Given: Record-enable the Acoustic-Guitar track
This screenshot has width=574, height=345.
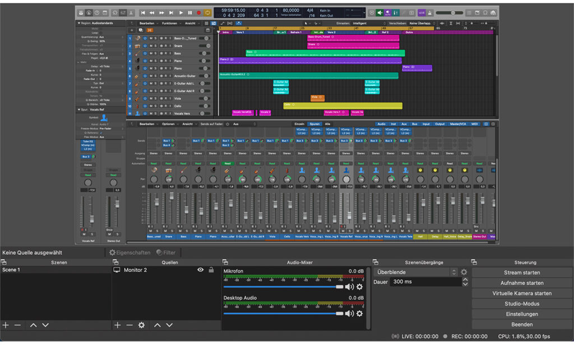Looking at the screenshot, I should click(x=165, y=76).
